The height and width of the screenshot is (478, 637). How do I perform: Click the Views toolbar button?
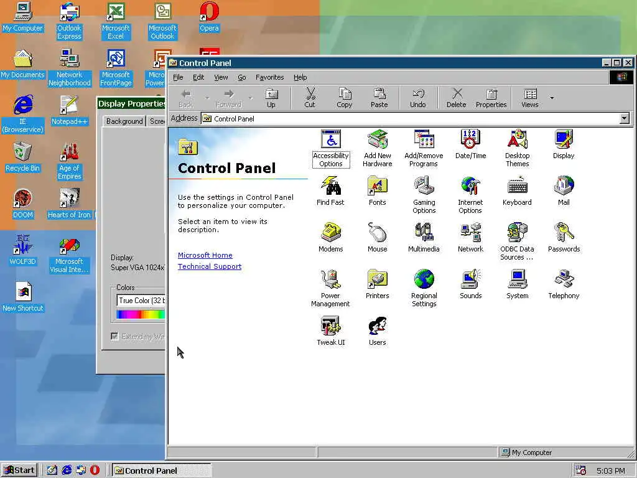tap(530, 98)
